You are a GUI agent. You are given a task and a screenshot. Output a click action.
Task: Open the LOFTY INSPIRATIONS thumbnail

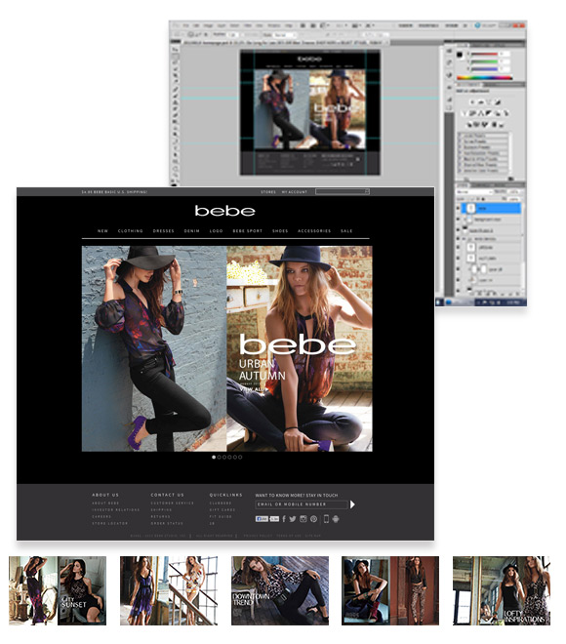point(501,591)
